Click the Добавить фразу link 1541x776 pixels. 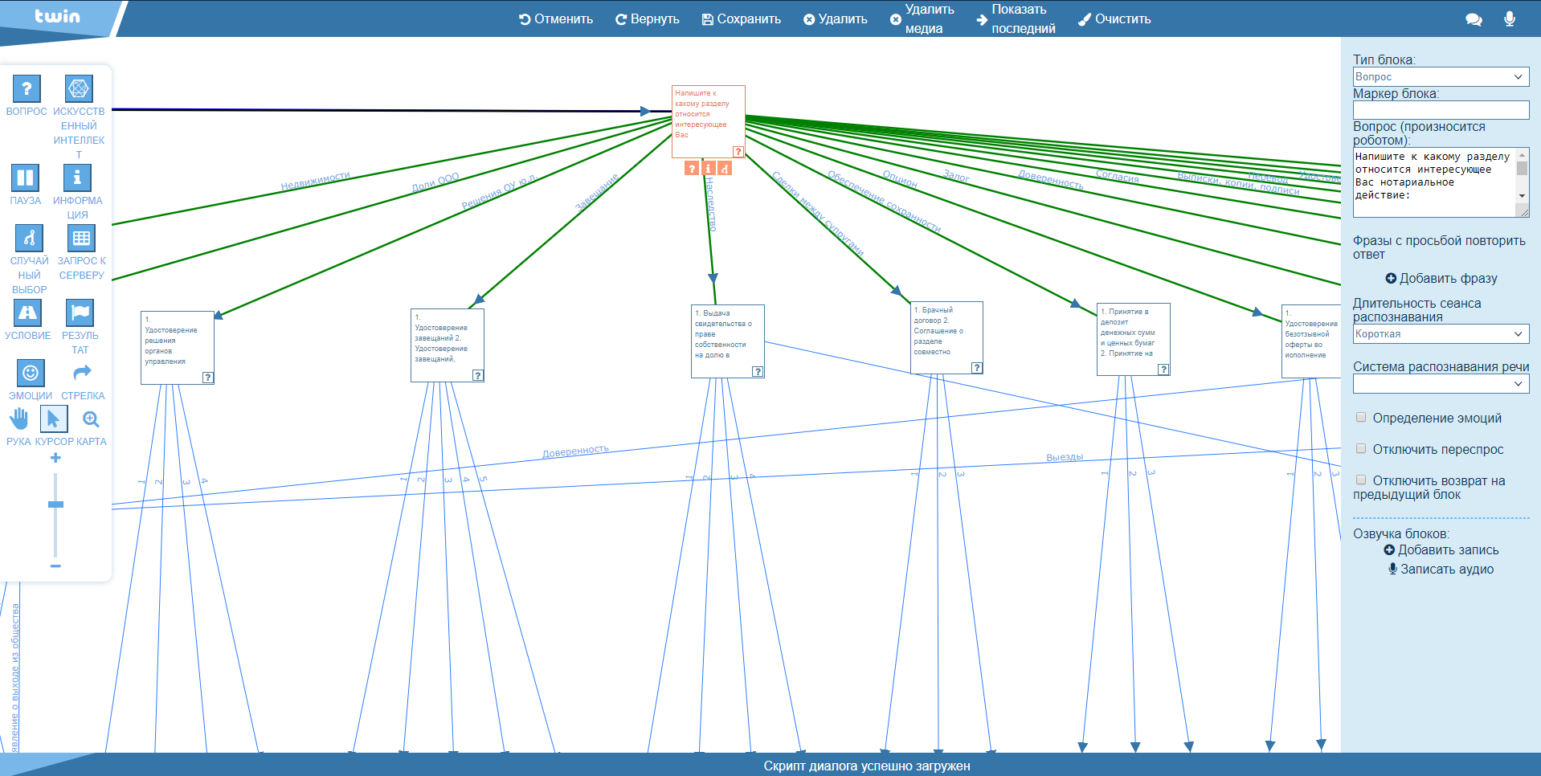point(1441,279)
